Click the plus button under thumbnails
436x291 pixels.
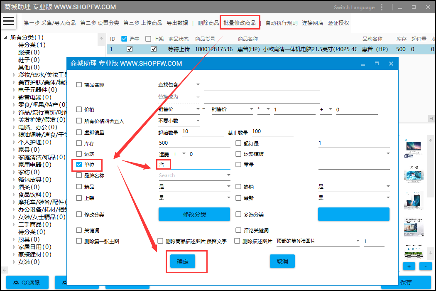pos(409,266)
